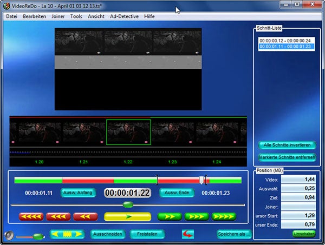The height and width of the screenshot is (245, 325).
Task: Click the main video preview display
Action: pyautogui.click(x=128, y=69)
